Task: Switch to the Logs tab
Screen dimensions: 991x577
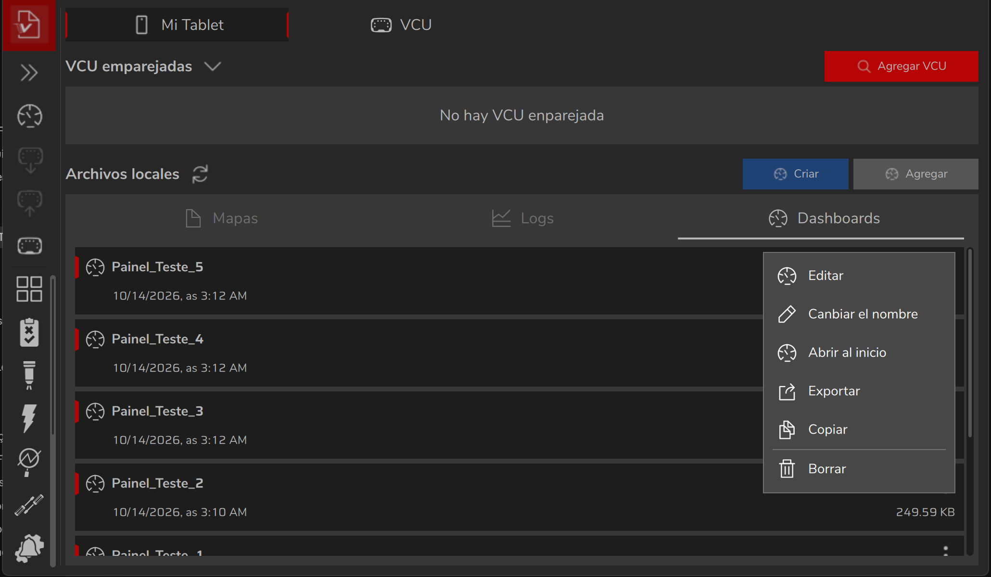Action: [x=522, y=218]
